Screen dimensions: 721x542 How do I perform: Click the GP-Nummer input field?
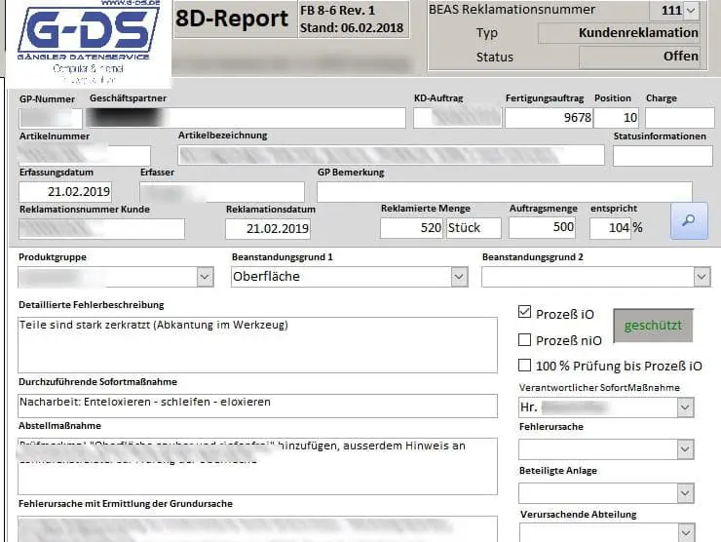pos(51,118)
